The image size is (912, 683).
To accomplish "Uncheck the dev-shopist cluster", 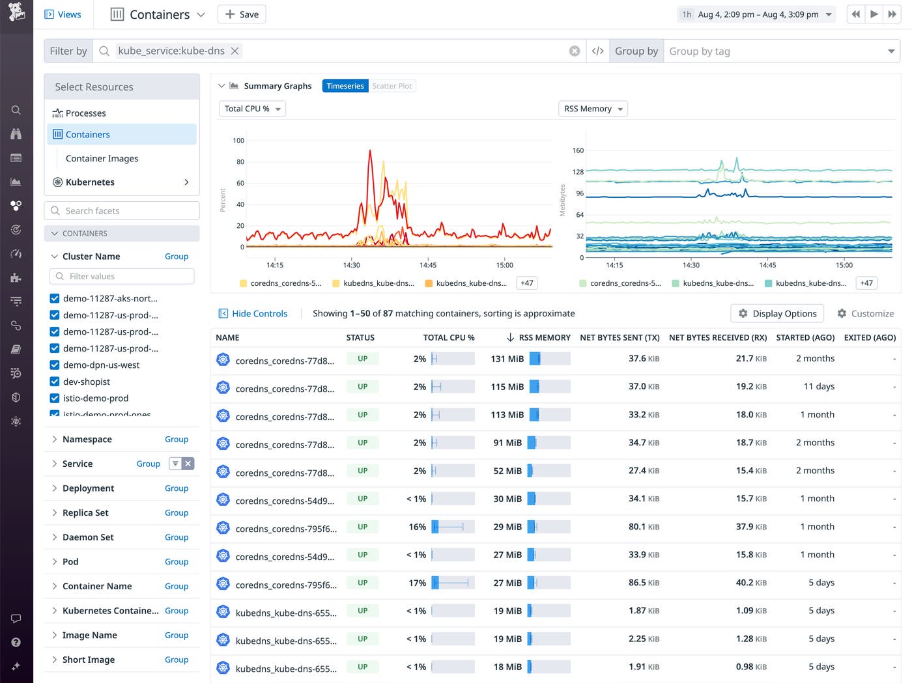I will point(54,382).
